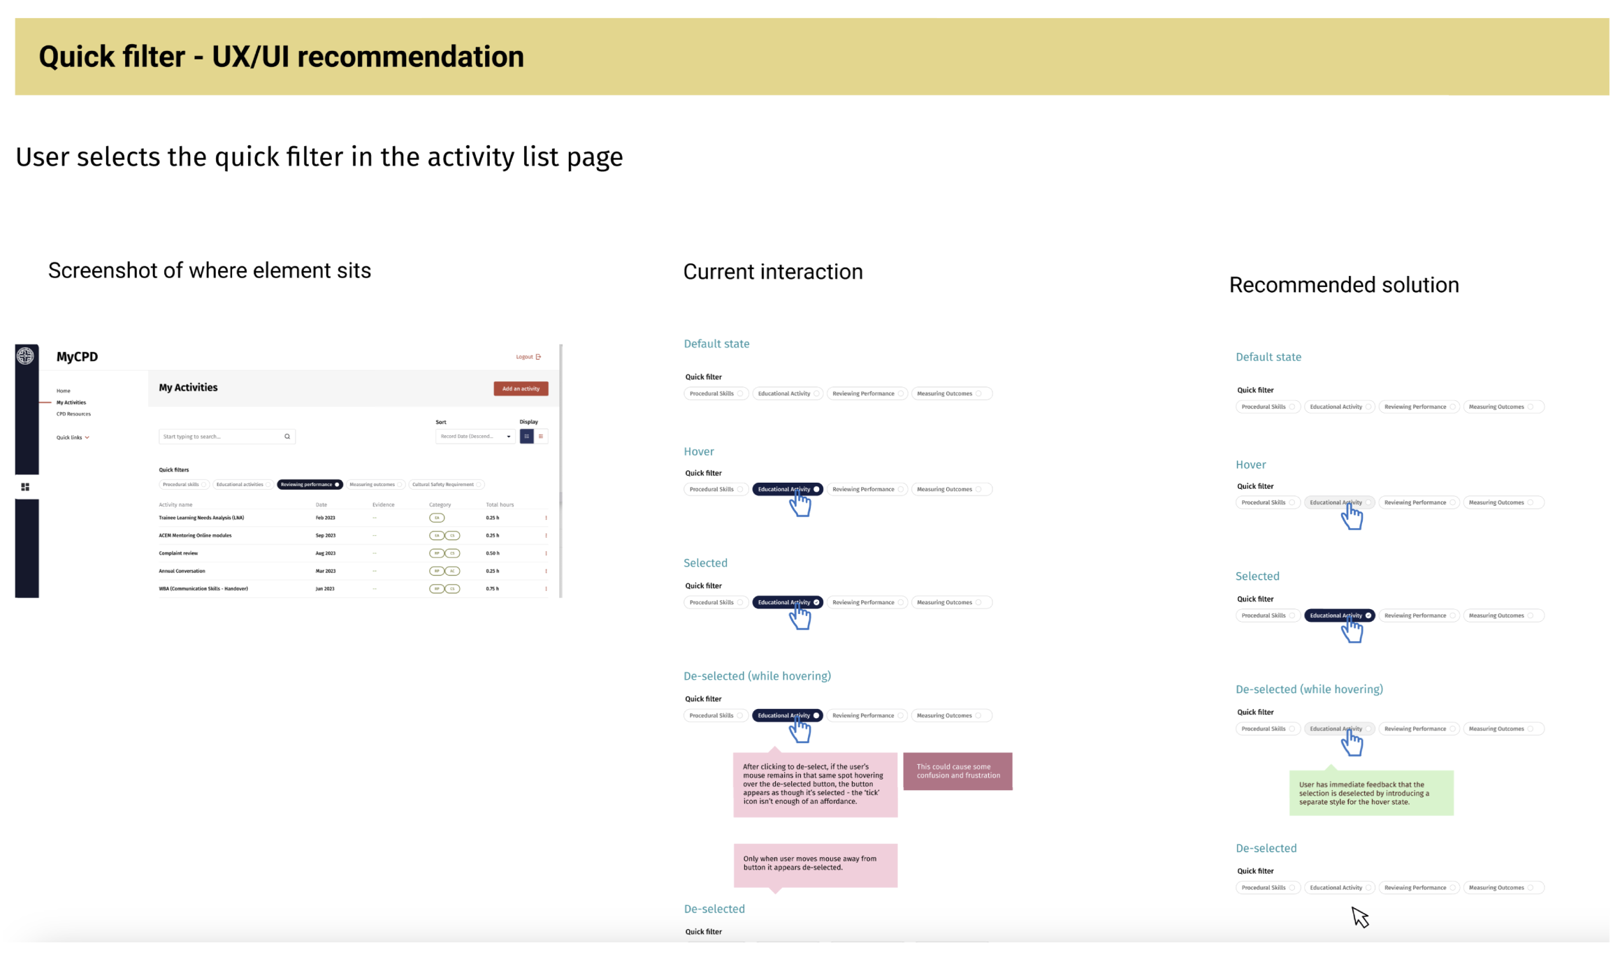Open the Annual Conversation activity

tap(182, 571)
